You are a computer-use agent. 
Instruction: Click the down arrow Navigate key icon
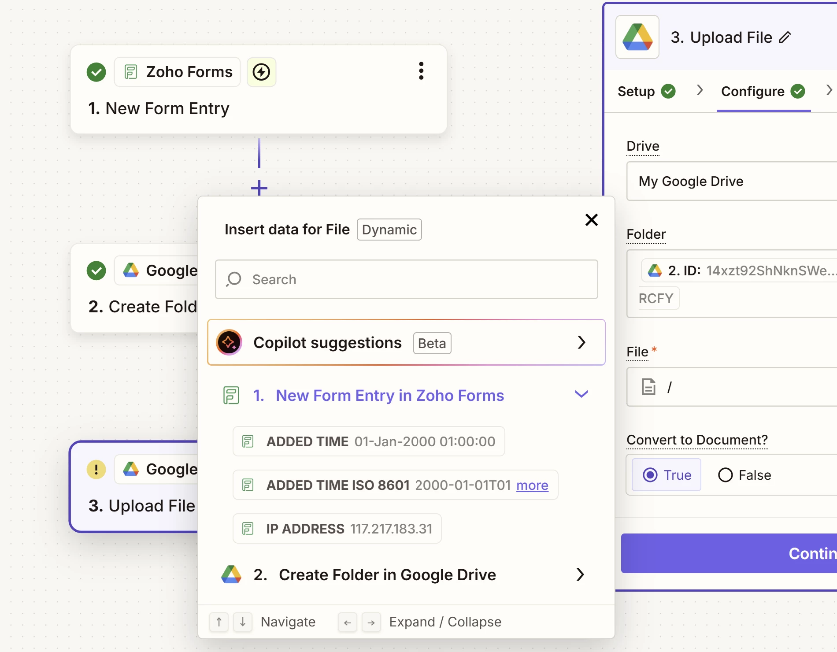tap(243, 622)
